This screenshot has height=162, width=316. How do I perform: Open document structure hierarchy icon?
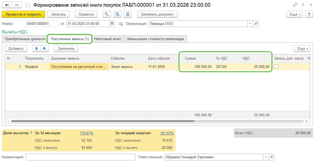pos(117,14)
